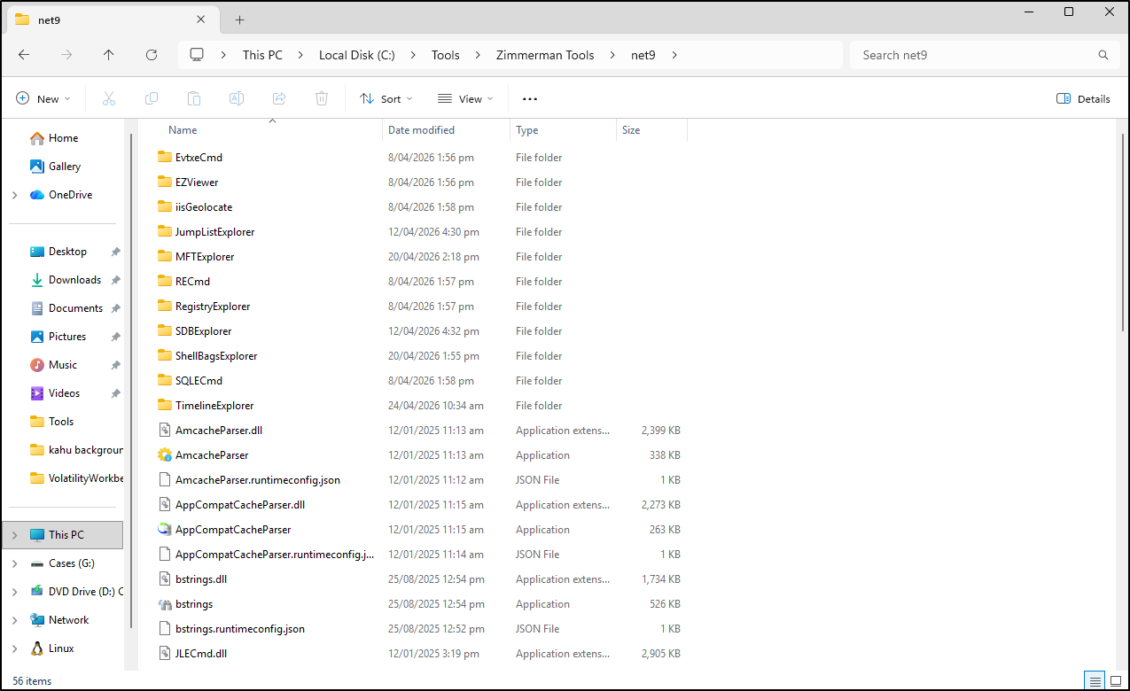Select the EvtxeCmd folder icon
Viewport: 1130px width, 691px height.
164,158
